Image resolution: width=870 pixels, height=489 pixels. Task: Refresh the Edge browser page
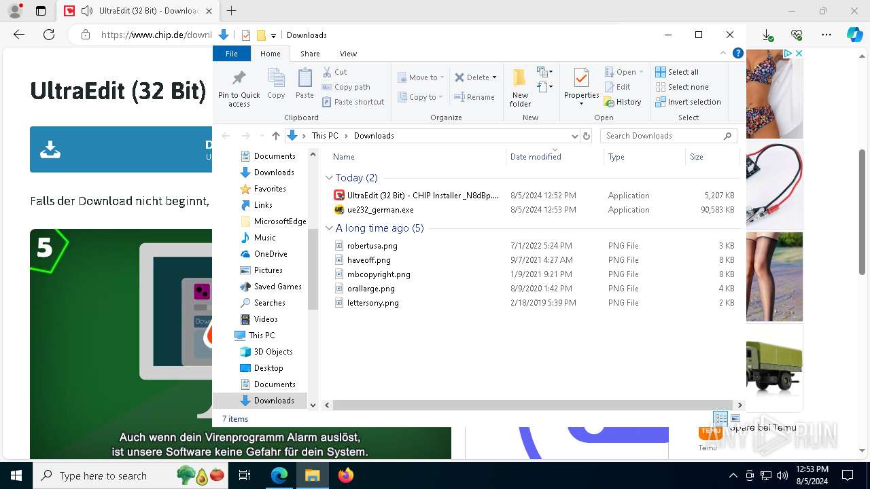48,35
